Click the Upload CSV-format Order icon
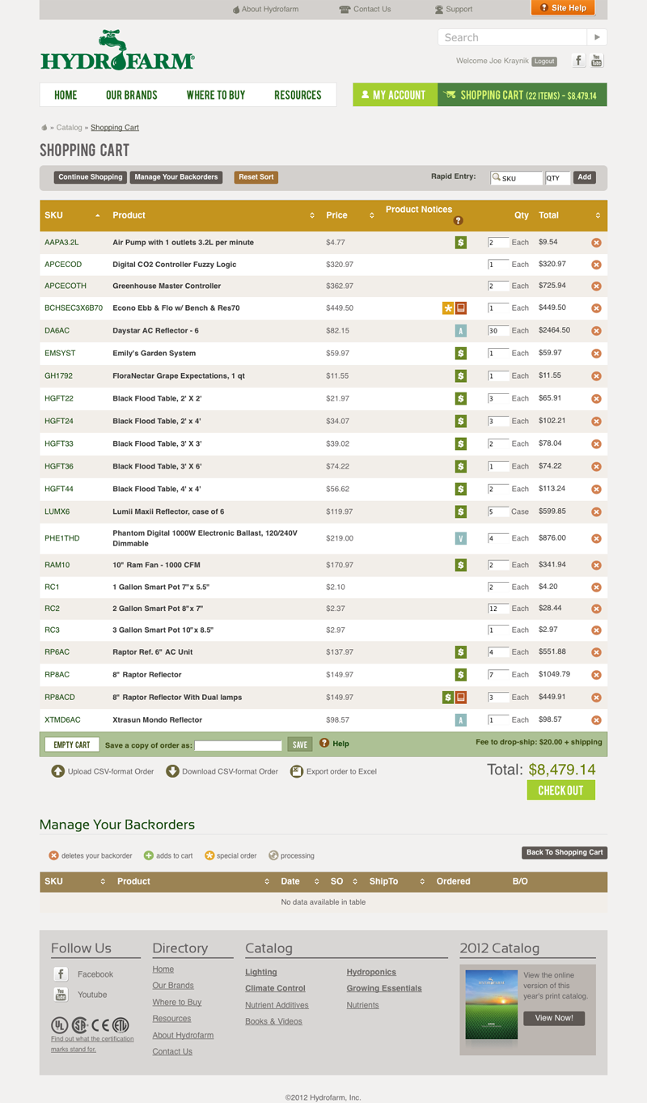 click(58, 771)
